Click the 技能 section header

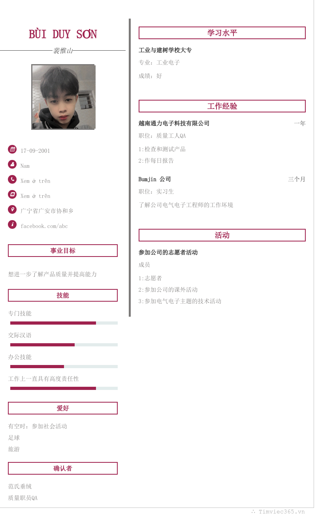click(63, 295)
